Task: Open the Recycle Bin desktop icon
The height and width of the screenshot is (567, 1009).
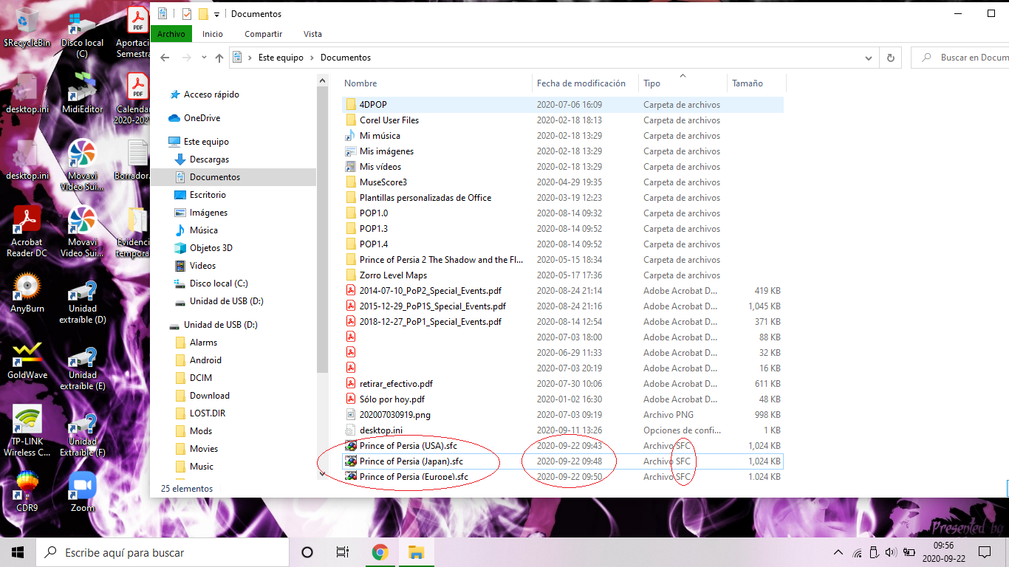Action: (27, 28)
